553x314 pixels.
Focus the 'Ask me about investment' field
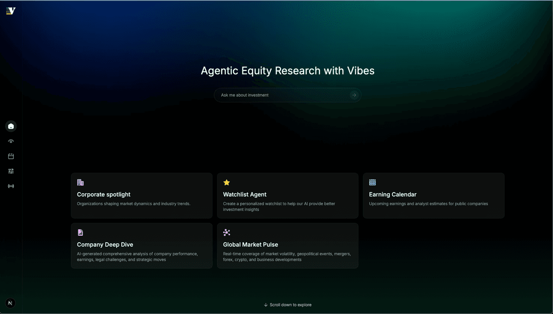[287, 95]
